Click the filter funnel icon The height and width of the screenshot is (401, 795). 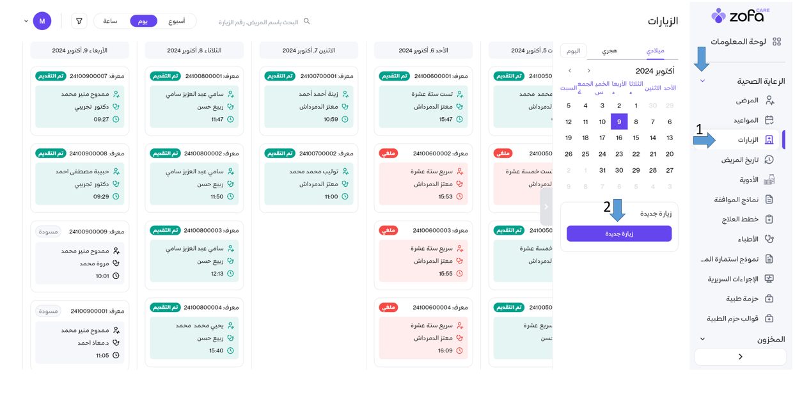79,21
